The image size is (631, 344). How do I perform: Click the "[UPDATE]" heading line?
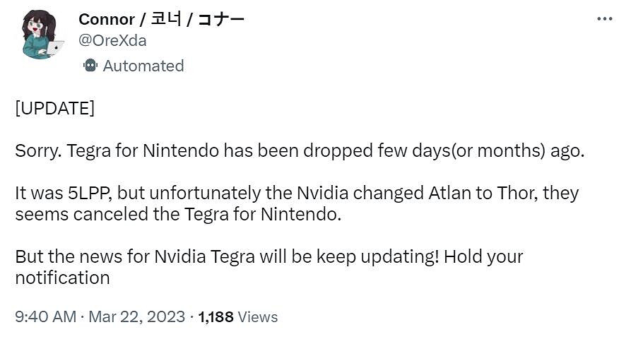point(54,109)
